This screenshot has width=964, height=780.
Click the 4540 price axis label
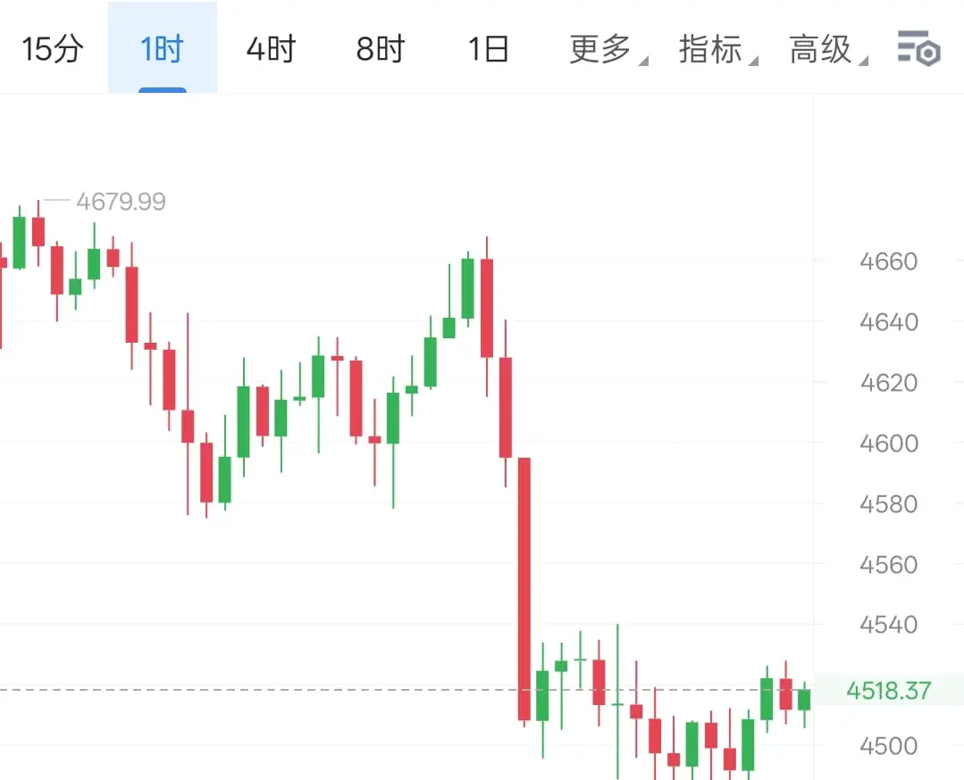coord(888,626)
